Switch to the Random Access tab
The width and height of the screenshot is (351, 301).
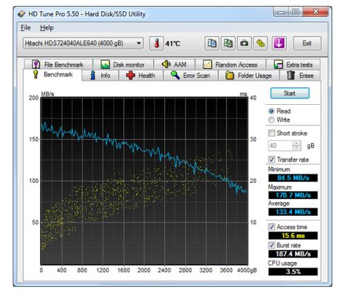(x=231, y=64)
